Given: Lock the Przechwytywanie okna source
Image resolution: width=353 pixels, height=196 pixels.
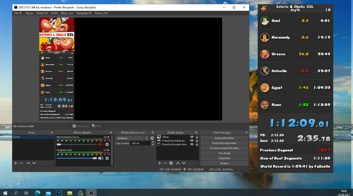Looking at the screenshot, I should 197,144.
